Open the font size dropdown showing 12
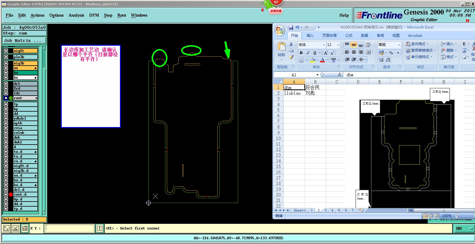 (338, 45)
